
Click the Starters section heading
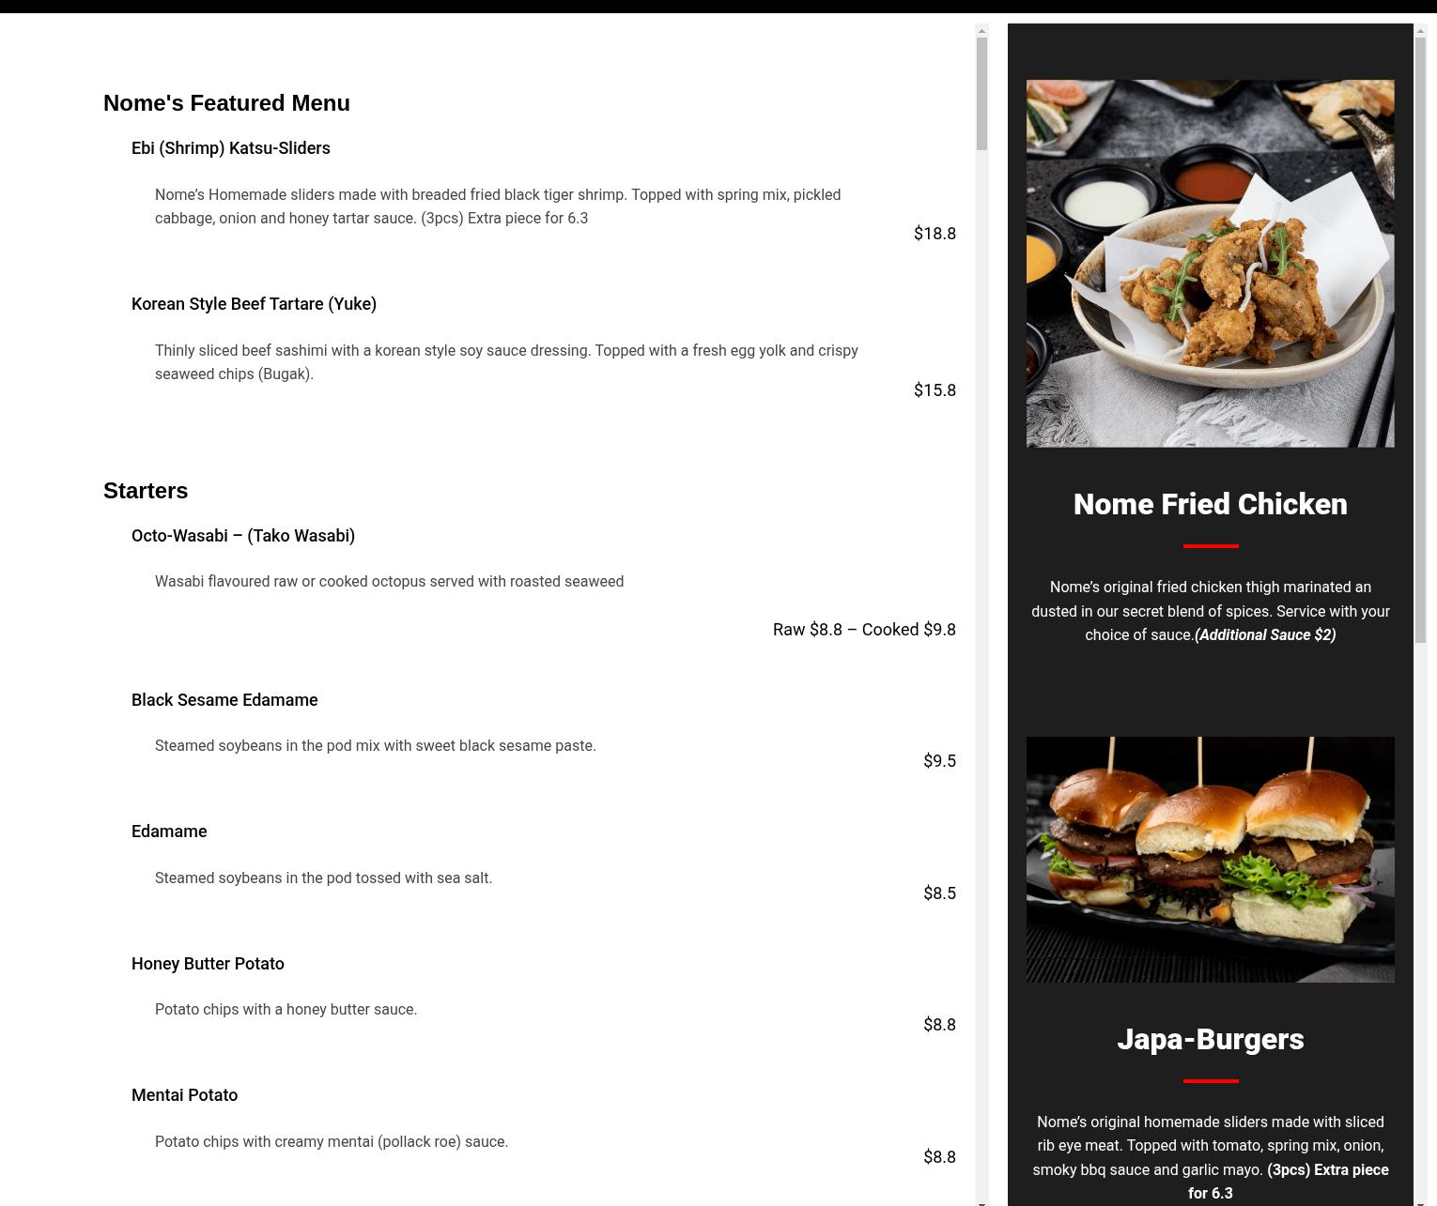point(146,491)
